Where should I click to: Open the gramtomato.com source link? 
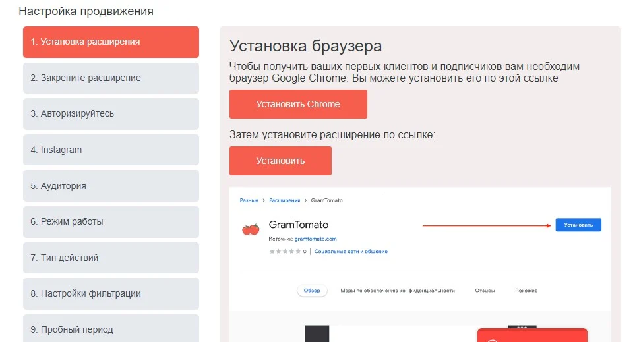point(315,239)
